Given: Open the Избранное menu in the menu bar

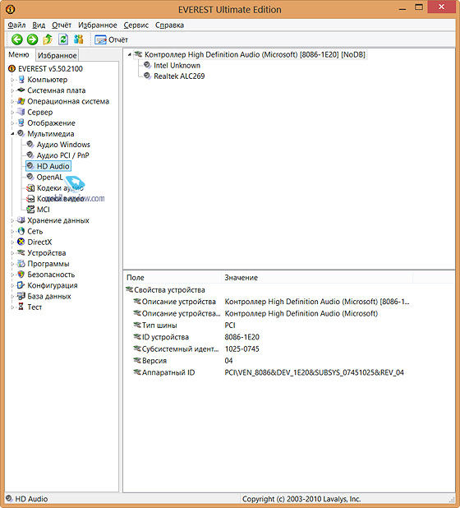Looking at the screenshot, I should click(x=98, y=25).
